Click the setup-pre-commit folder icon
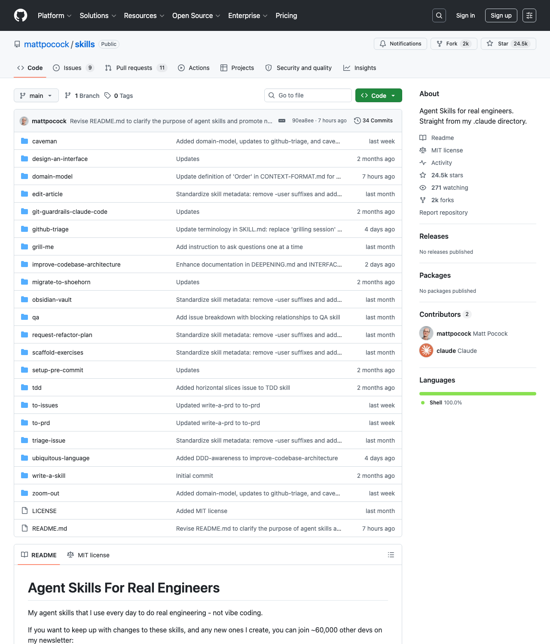Screen dimensions: 550x644 [x=24, y=370]
